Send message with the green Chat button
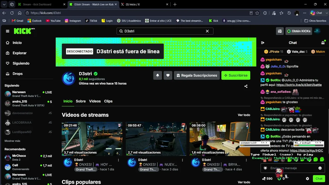The width and height of the screenshot is (329, 185). point(319,179)
